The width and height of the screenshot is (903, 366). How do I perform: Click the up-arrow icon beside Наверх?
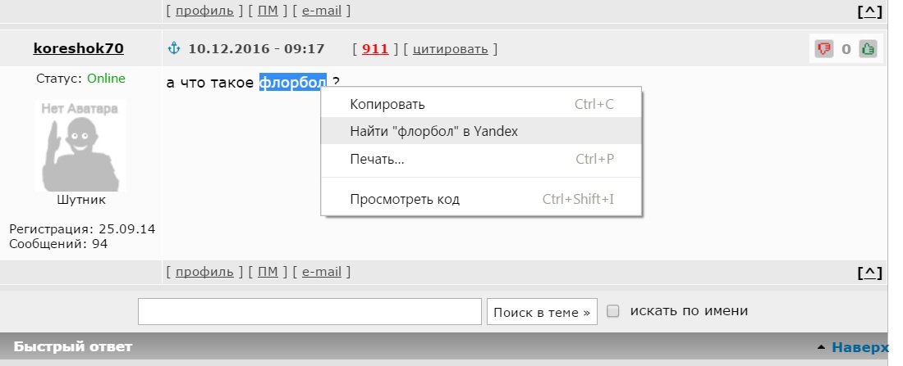tap(821, 347)
